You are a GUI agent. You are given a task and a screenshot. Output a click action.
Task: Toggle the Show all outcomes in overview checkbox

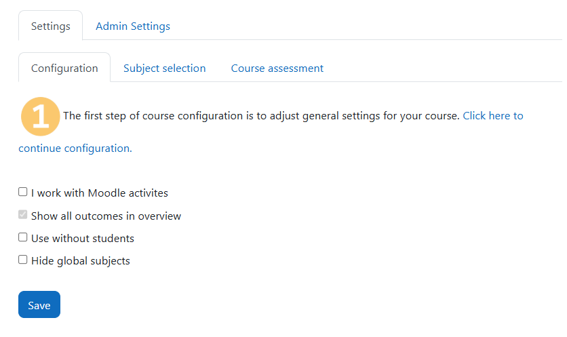click(23, 214)
